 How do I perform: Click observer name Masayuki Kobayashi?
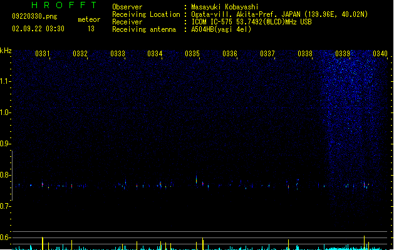(225, 7)
